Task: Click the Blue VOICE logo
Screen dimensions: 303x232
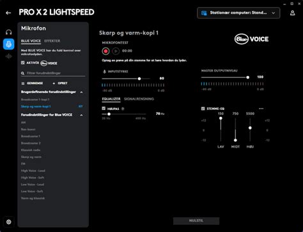Action: point(251,39)
